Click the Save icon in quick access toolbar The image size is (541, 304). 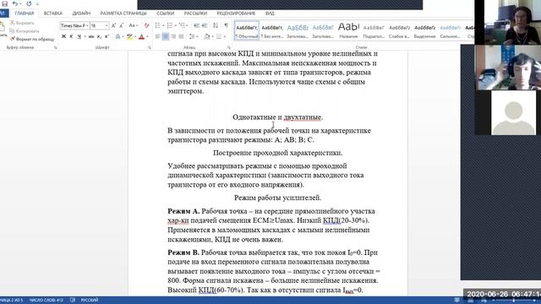coord(5,3)
